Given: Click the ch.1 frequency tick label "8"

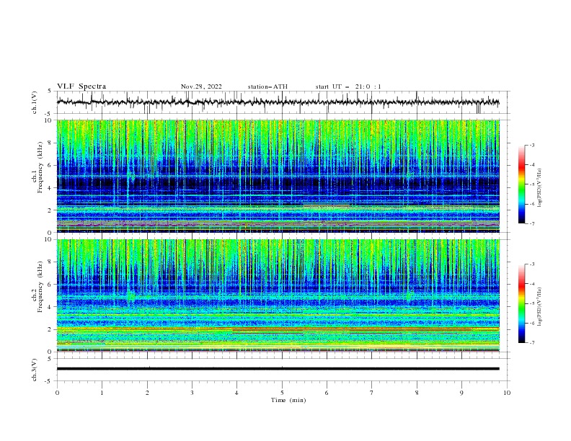Looking at the screenshot, I should [50, 143].
